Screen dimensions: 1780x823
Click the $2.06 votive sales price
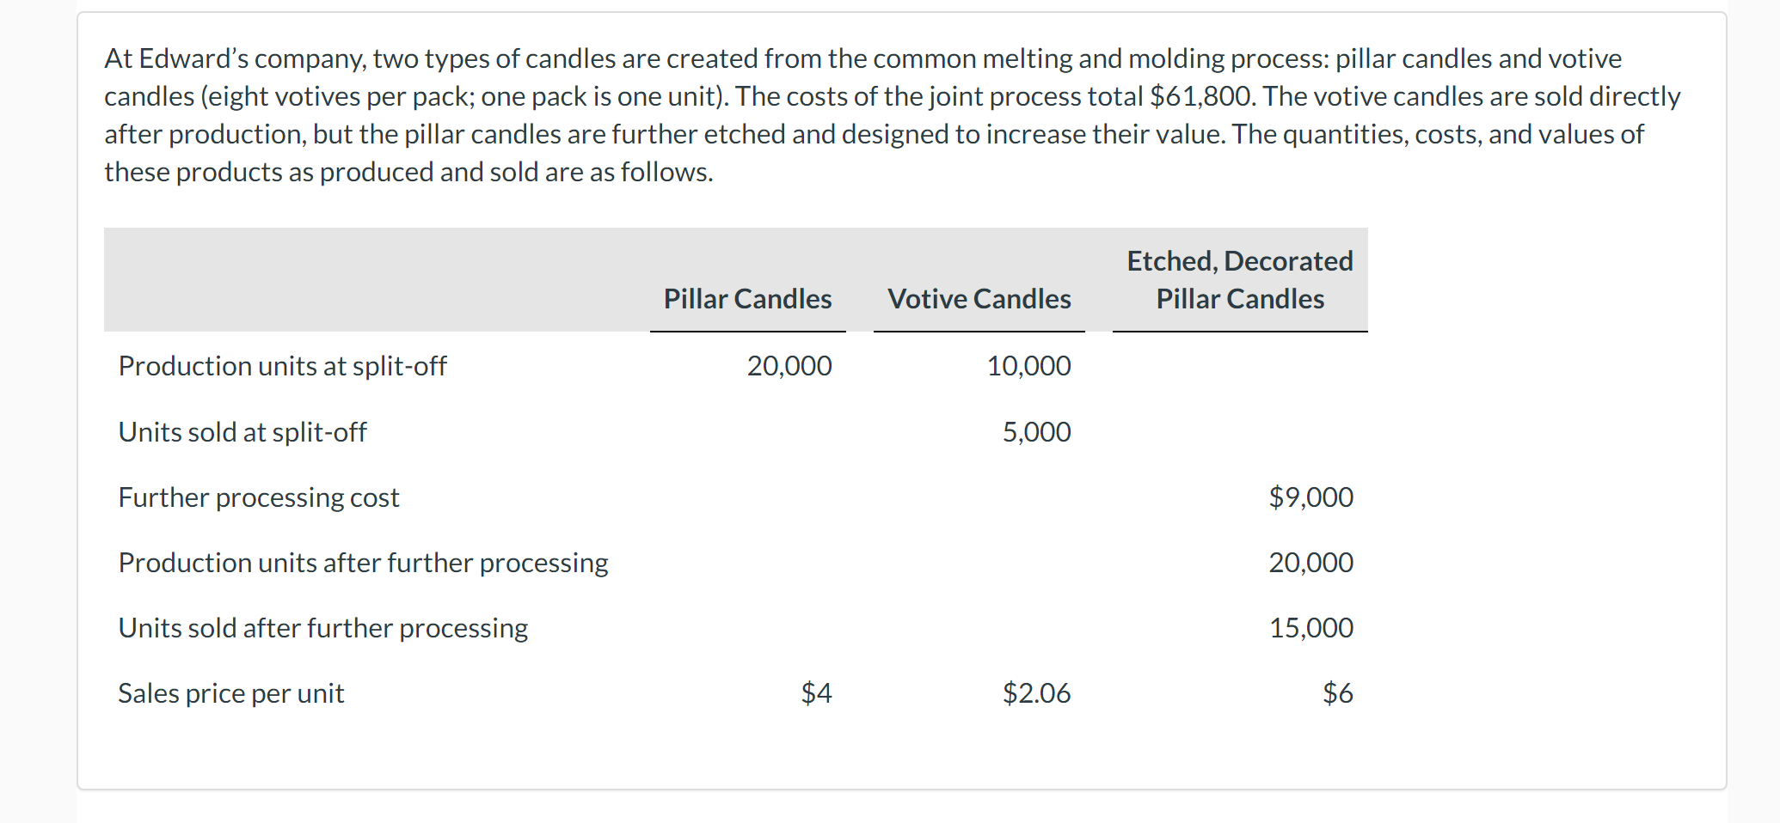coord(1036,693)
